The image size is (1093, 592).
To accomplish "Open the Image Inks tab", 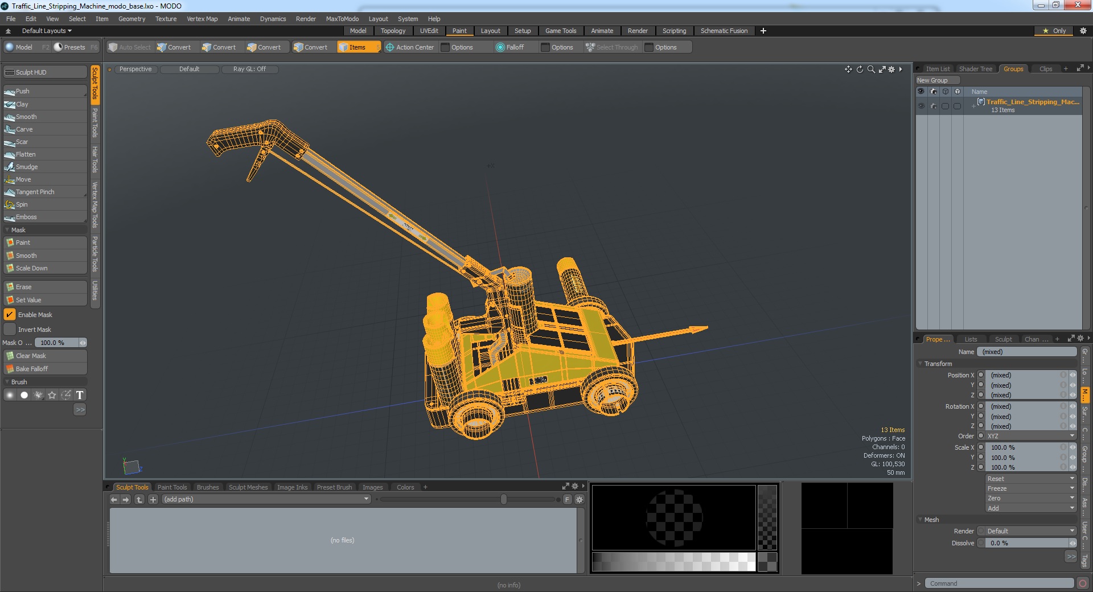I will (292, 487).
